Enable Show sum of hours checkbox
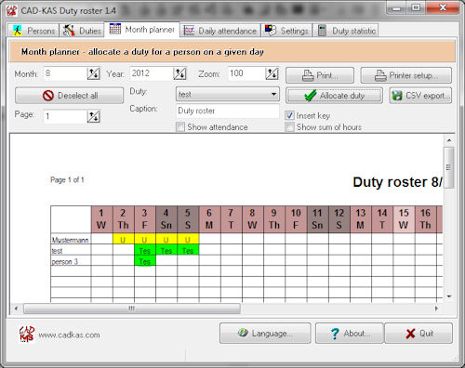 point(289,127)
